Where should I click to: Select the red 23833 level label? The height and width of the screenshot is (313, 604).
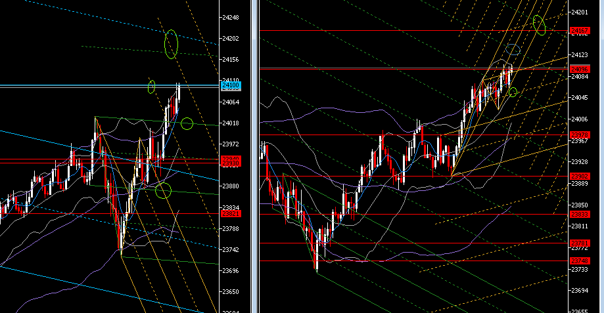pyautogui.click(x=580, y=215)
